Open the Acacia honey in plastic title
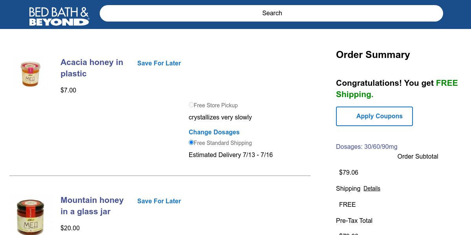471x235 pixels. pyautogui.click(x=92, y=68)
